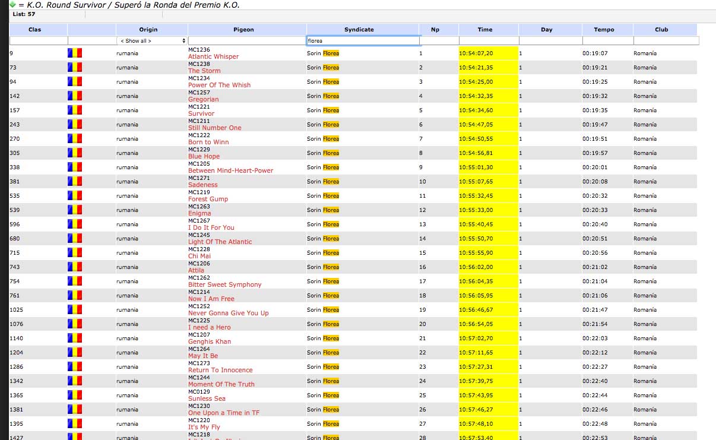
Task: Sort the table by the Clas column header
Action: point(34,29)
